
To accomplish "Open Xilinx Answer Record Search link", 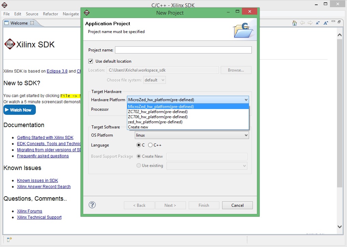I will click(x=44, y=187).
